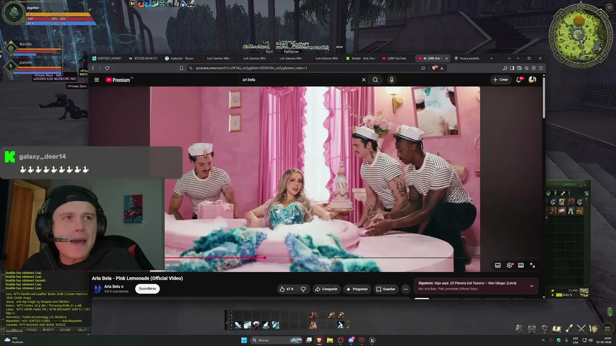Image resolution: width=616 pixels, height=346 pixels.
Task: Go back in the browser
Action: tap(93, 68)
